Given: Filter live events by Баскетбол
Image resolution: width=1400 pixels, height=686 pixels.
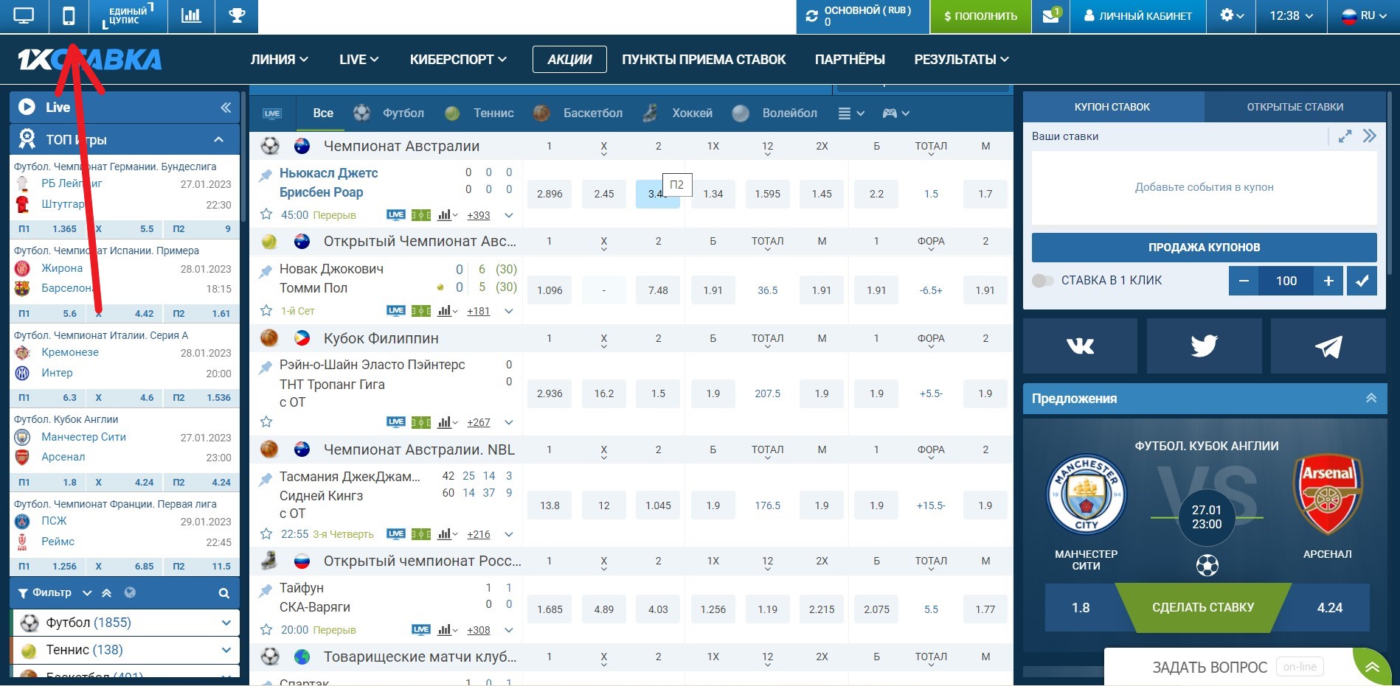Looking at the screenshot, I should point(578,113).
